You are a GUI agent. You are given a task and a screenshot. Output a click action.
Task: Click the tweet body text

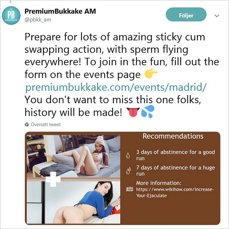coord(122,75)
